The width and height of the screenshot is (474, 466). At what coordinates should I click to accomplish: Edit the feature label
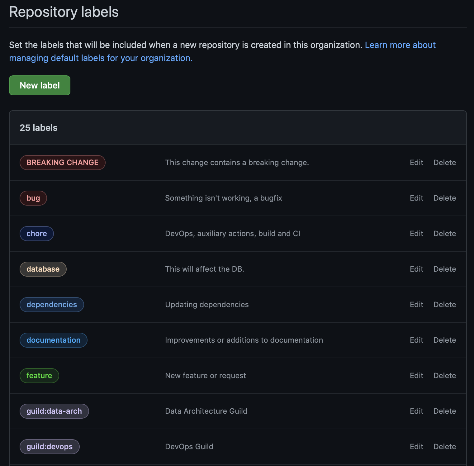click(x=416, y=376)
